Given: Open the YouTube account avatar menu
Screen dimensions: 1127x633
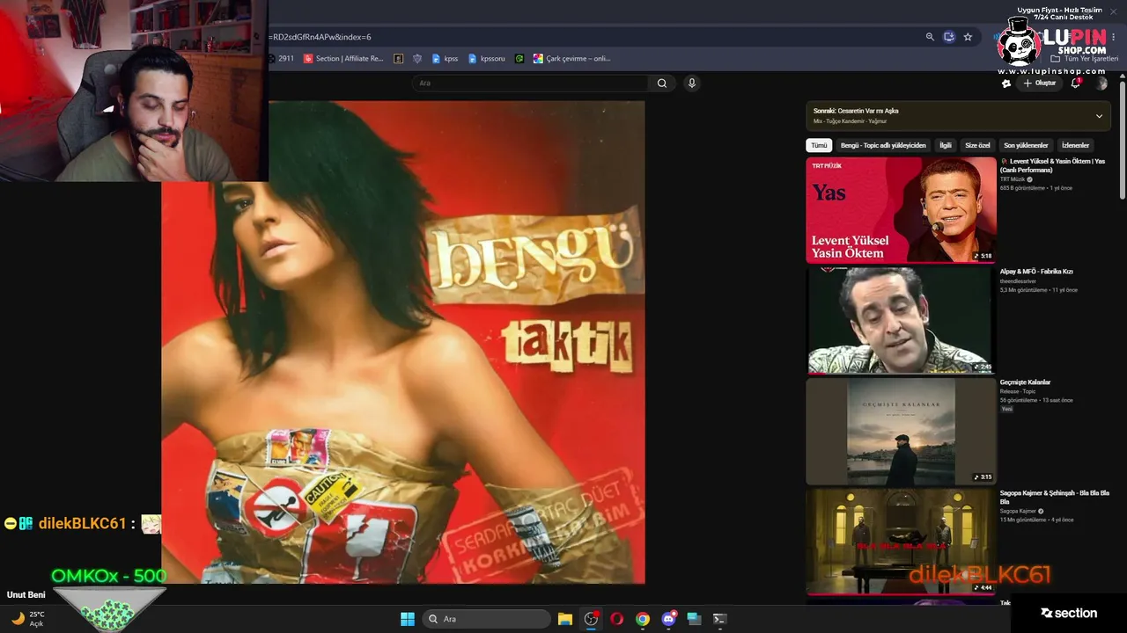Looking at the screenshot, I should click(1101, 84).
